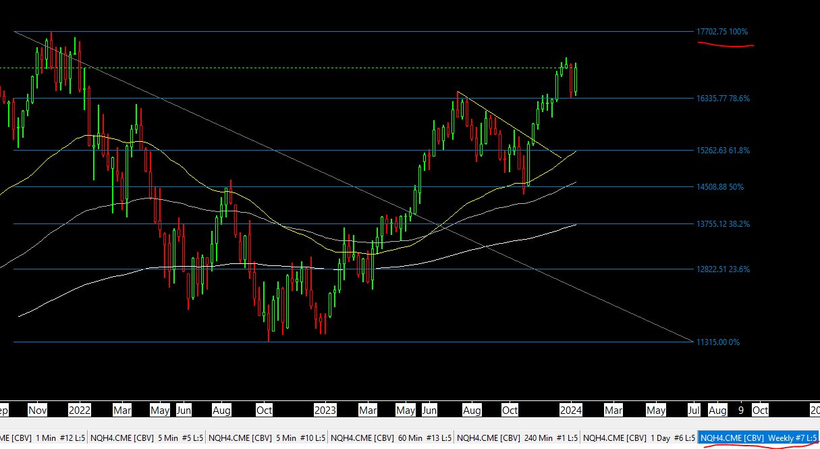This screenshot has width=820, height=449.
Task: Select the Weekly #7 chart tab
Action: click(x=759, y=438)
